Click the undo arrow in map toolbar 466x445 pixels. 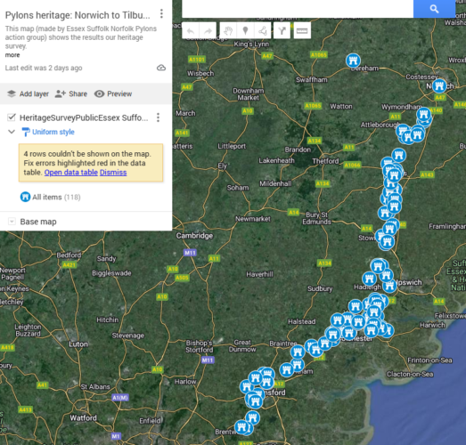point(191,30)
